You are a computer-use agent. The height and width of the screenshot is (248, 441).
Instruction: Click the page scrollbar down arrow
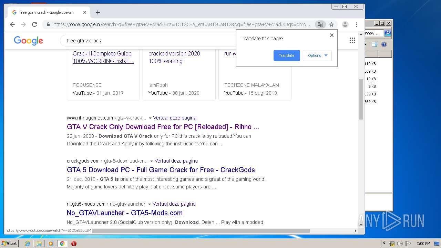[x=361, y=225]
